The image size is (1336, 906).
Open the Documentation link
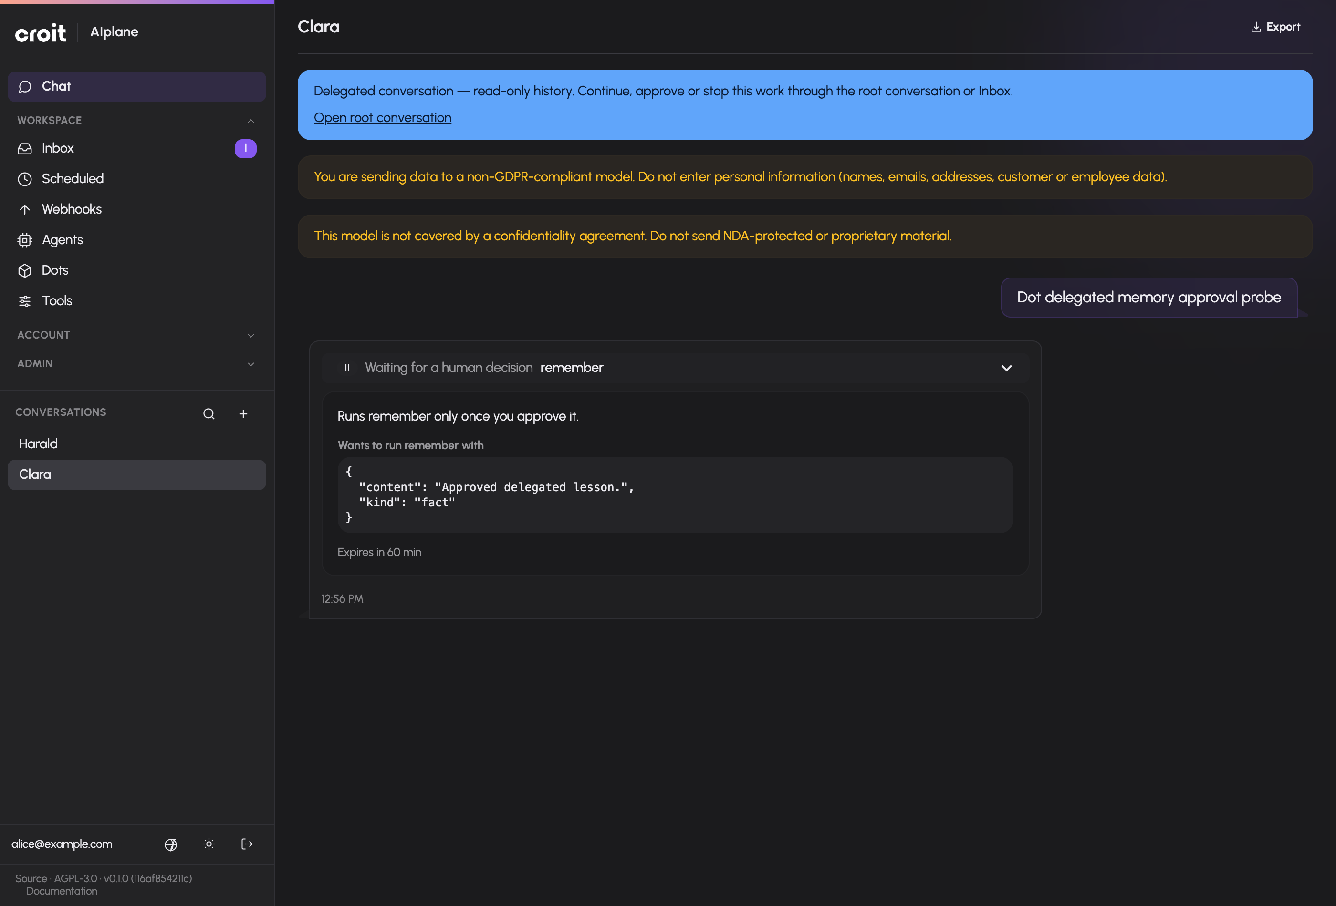tap(62, 891)
